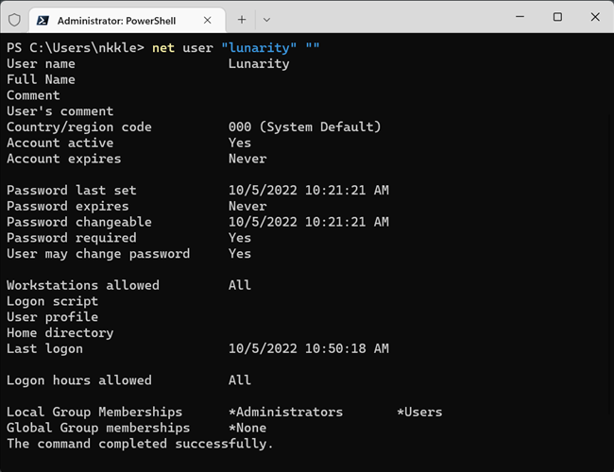This screenshot has height=472, width=614.
Task: Click 'The command completed successfully.' line
Action: point(140,444)
